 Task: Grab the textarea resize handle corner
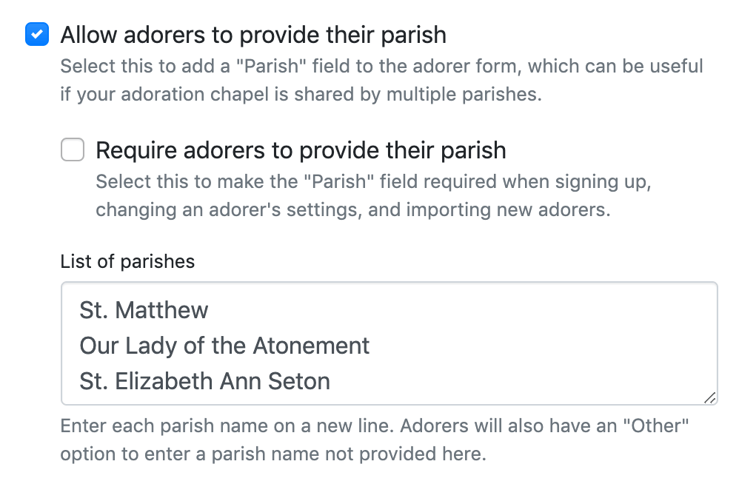(x=710, y=398)
